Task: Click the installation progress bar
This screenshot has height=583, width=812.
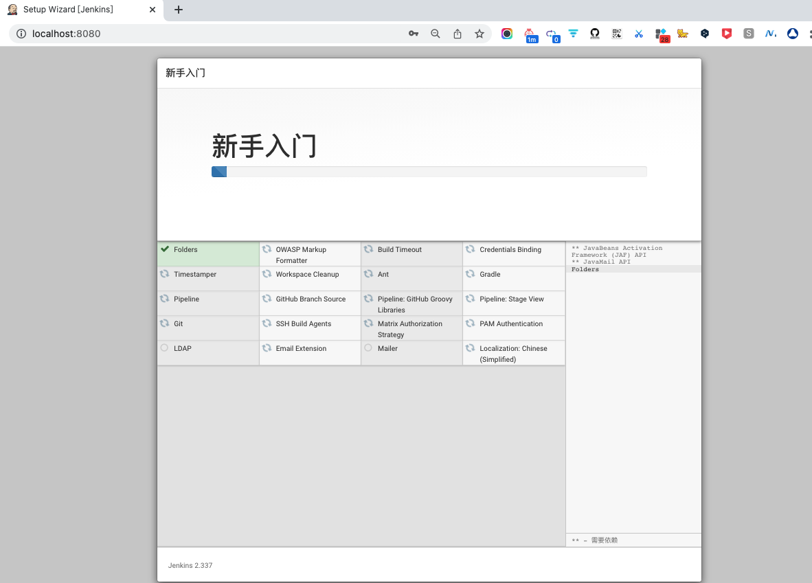Action: (x=429, y=172)
